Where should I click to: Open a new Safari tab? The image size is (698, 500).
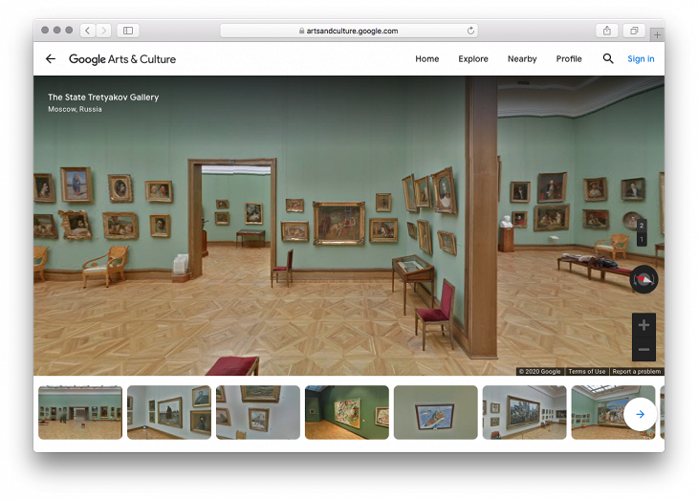point(657,34)
